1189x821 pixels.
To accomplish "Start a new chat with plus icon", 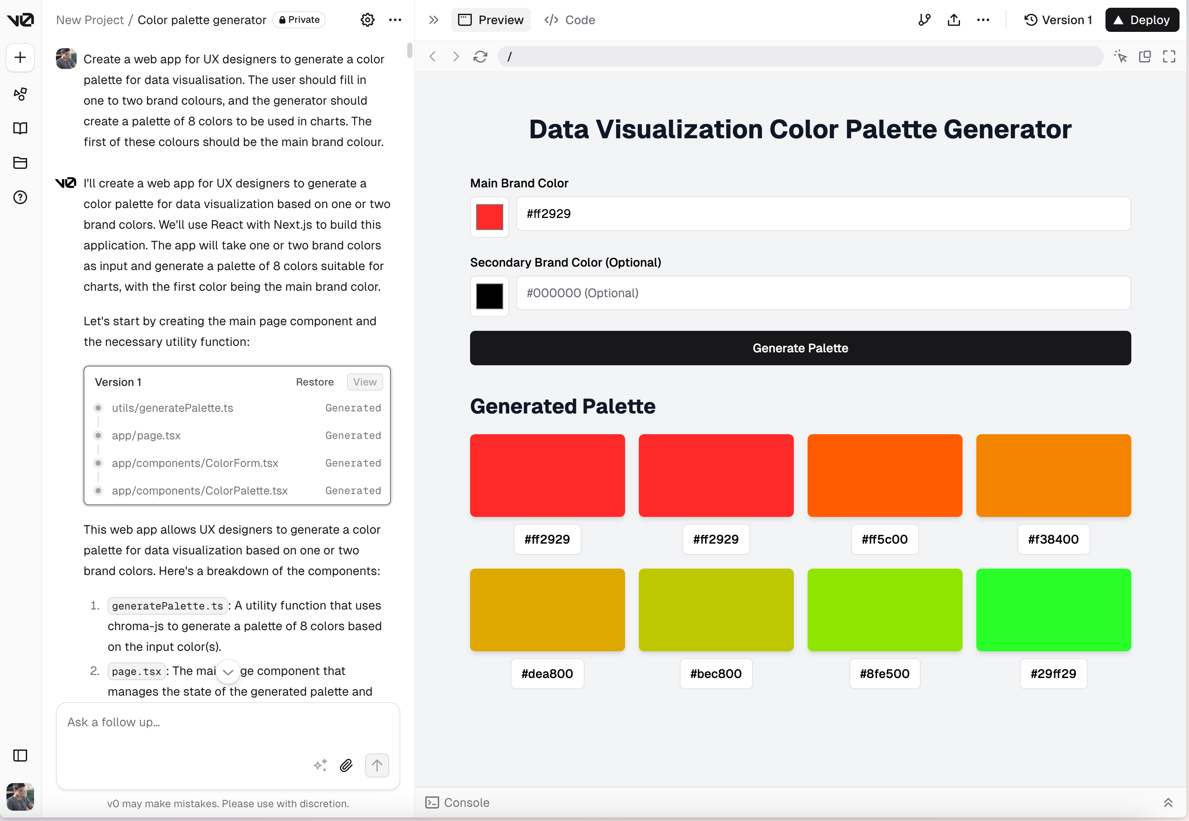I will point(20,57).
